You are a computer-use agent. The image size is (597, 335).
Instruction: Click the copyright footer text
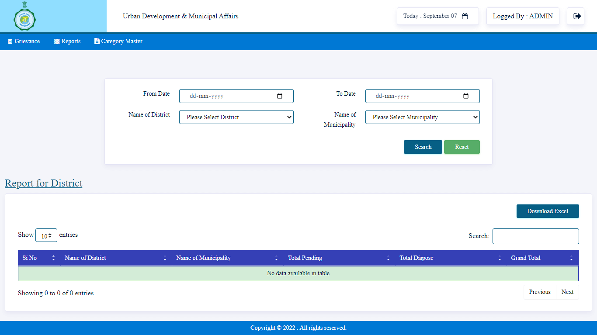(x=298, y=328)
